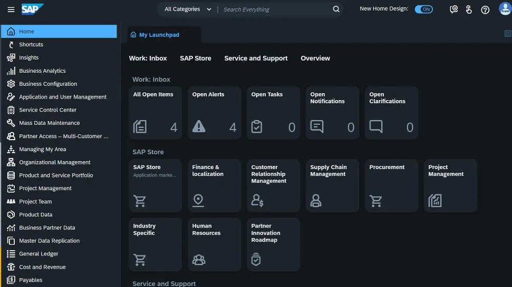
Task: Click the Overview section link
Action: 315,58
